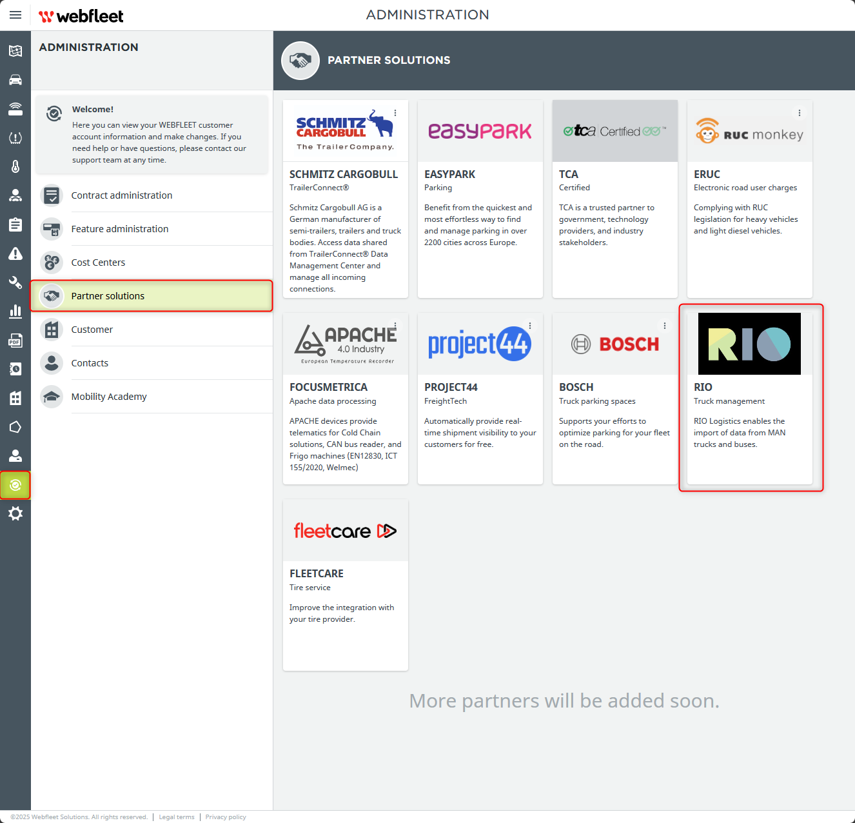Open the logbook clock sidebar icon
855x823 pixels.
[x=15, y=369]
